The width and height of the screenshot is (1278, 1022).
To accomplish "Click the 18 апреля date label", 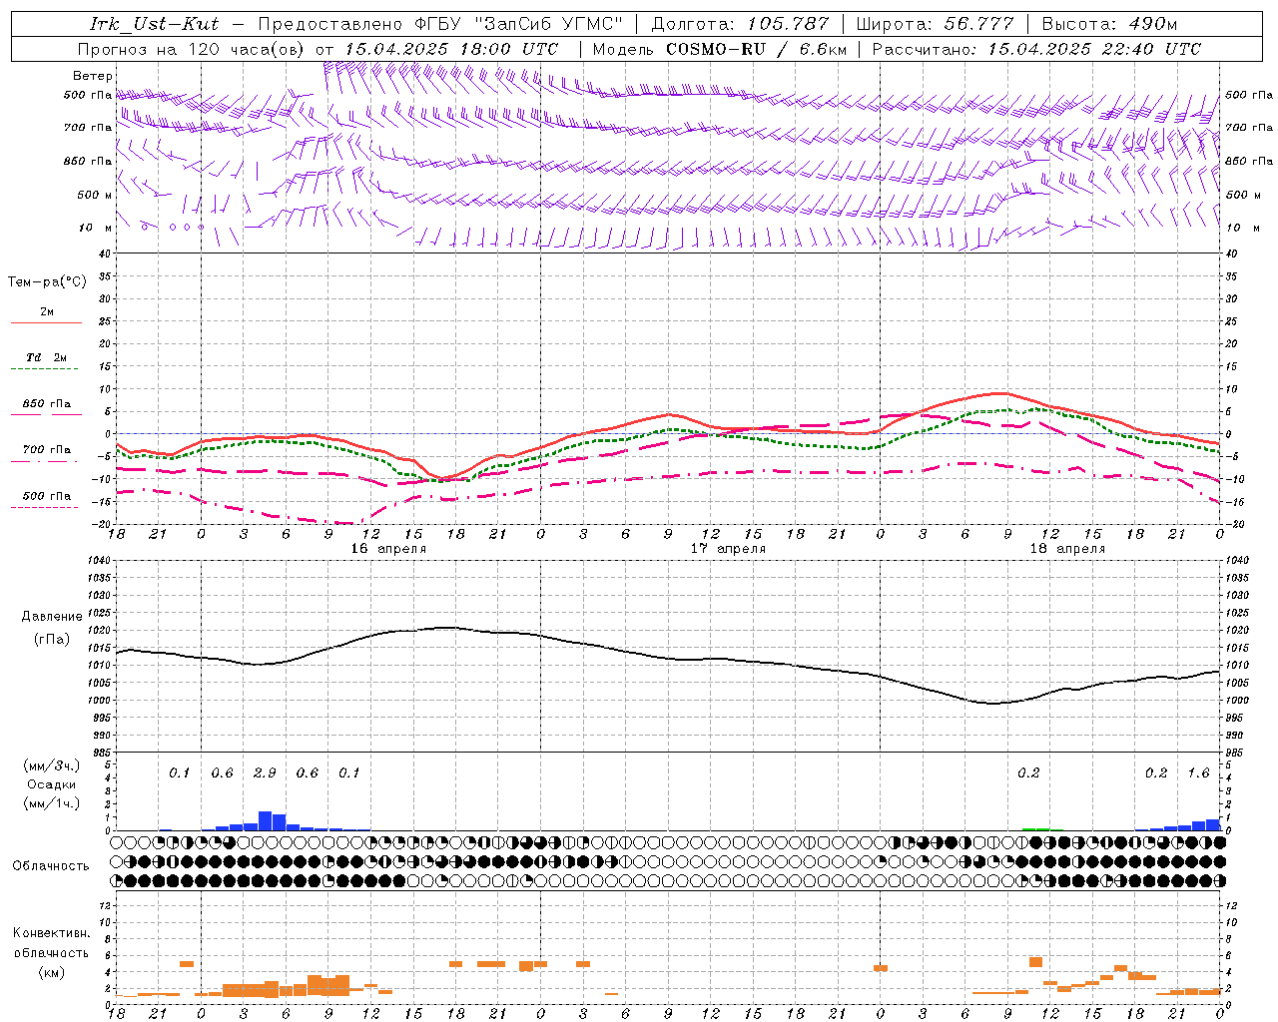I will pyautogui.click(x=1067, y=549).
